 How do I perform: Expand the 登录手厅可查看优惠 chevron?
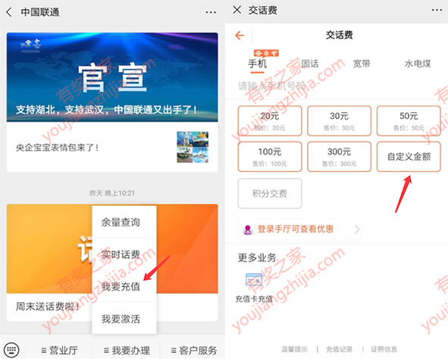[x=356, y=229]
